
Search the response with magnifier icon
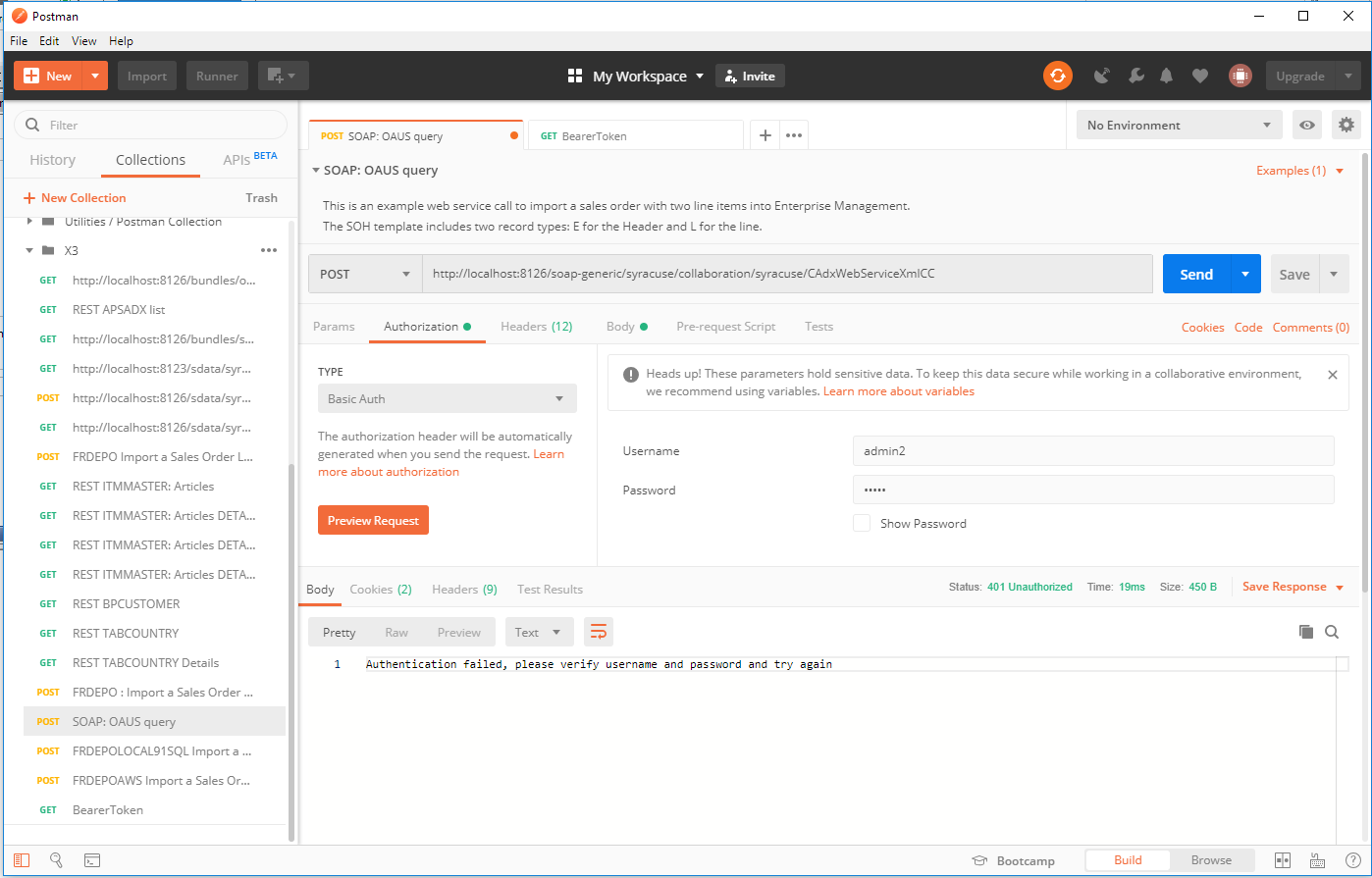point(1332,632)
